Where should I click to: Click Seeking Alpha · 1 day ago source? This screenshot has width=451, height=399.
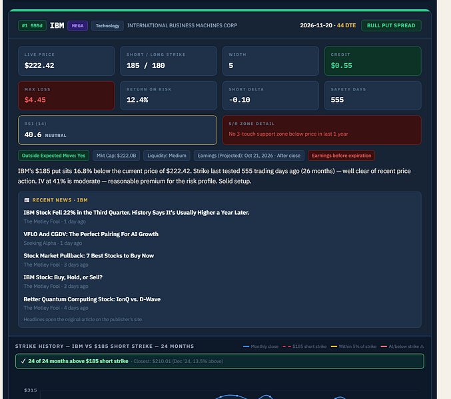tap(53, 243)
